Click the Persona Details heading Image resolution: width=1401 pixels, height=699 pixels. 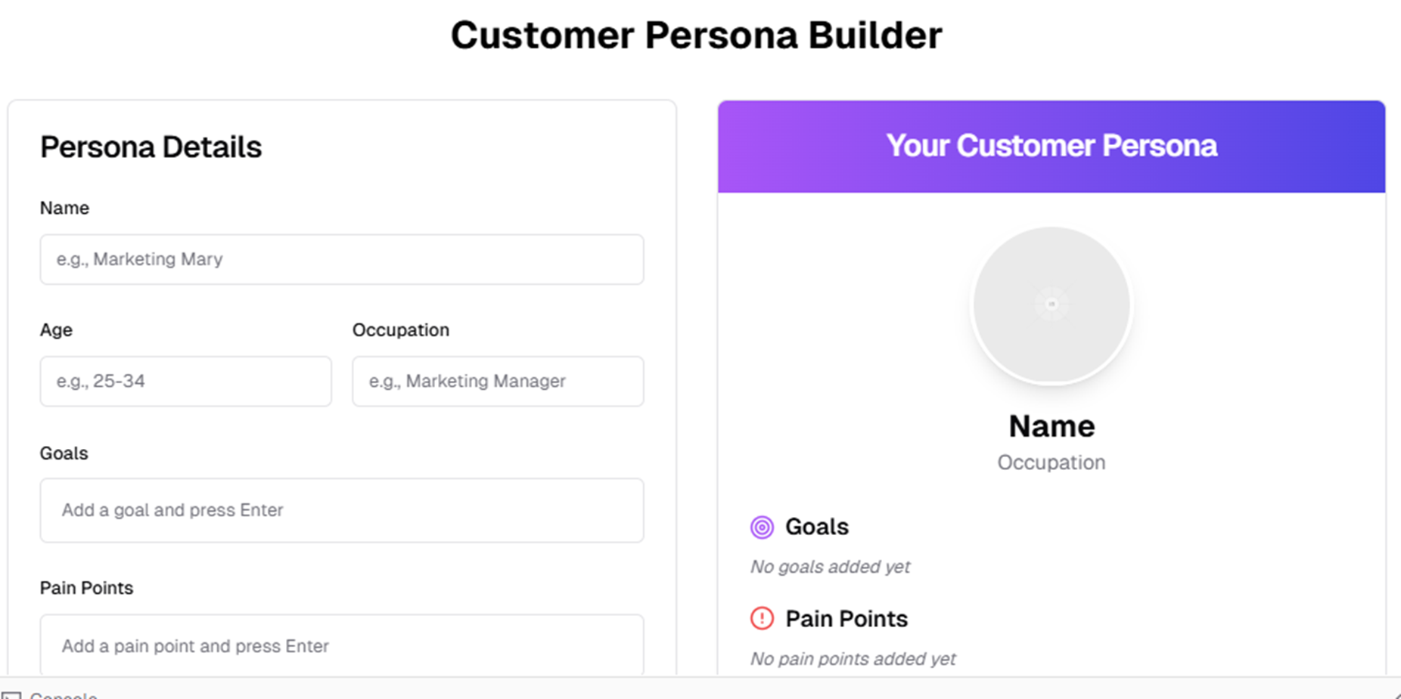click(x=151, y=147)
